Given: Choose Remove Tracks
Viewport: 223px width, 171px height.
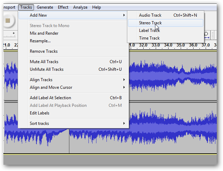Looking at the screenshot, I should pyautogui.click(x=73, y=51).
